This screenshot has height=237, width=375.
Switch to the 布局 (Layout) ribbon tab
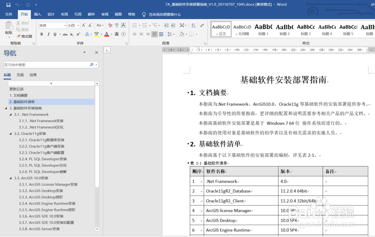[x=64, y=14]
